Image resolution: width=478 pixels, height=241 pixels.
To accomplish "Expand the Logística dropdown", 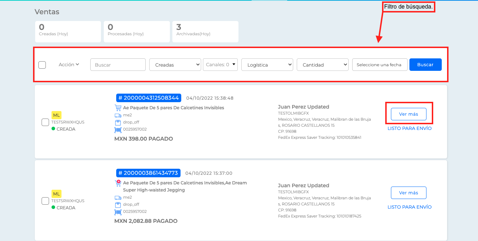I will coord(267,65).
